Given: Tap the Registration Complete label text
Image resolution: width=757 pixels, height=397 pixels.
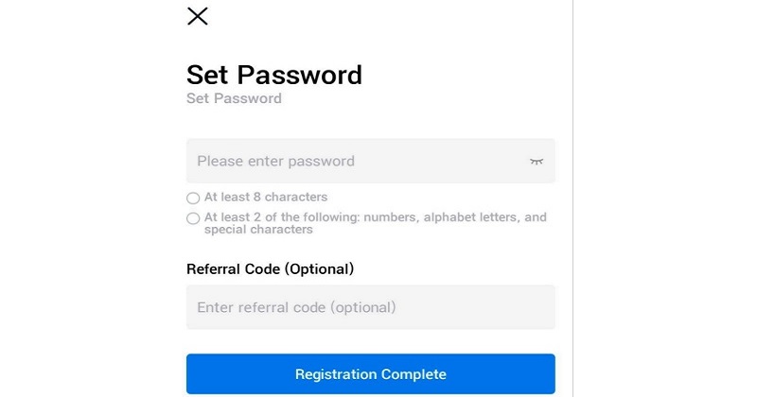Looking at the screenshot, I should pos(370,374).
